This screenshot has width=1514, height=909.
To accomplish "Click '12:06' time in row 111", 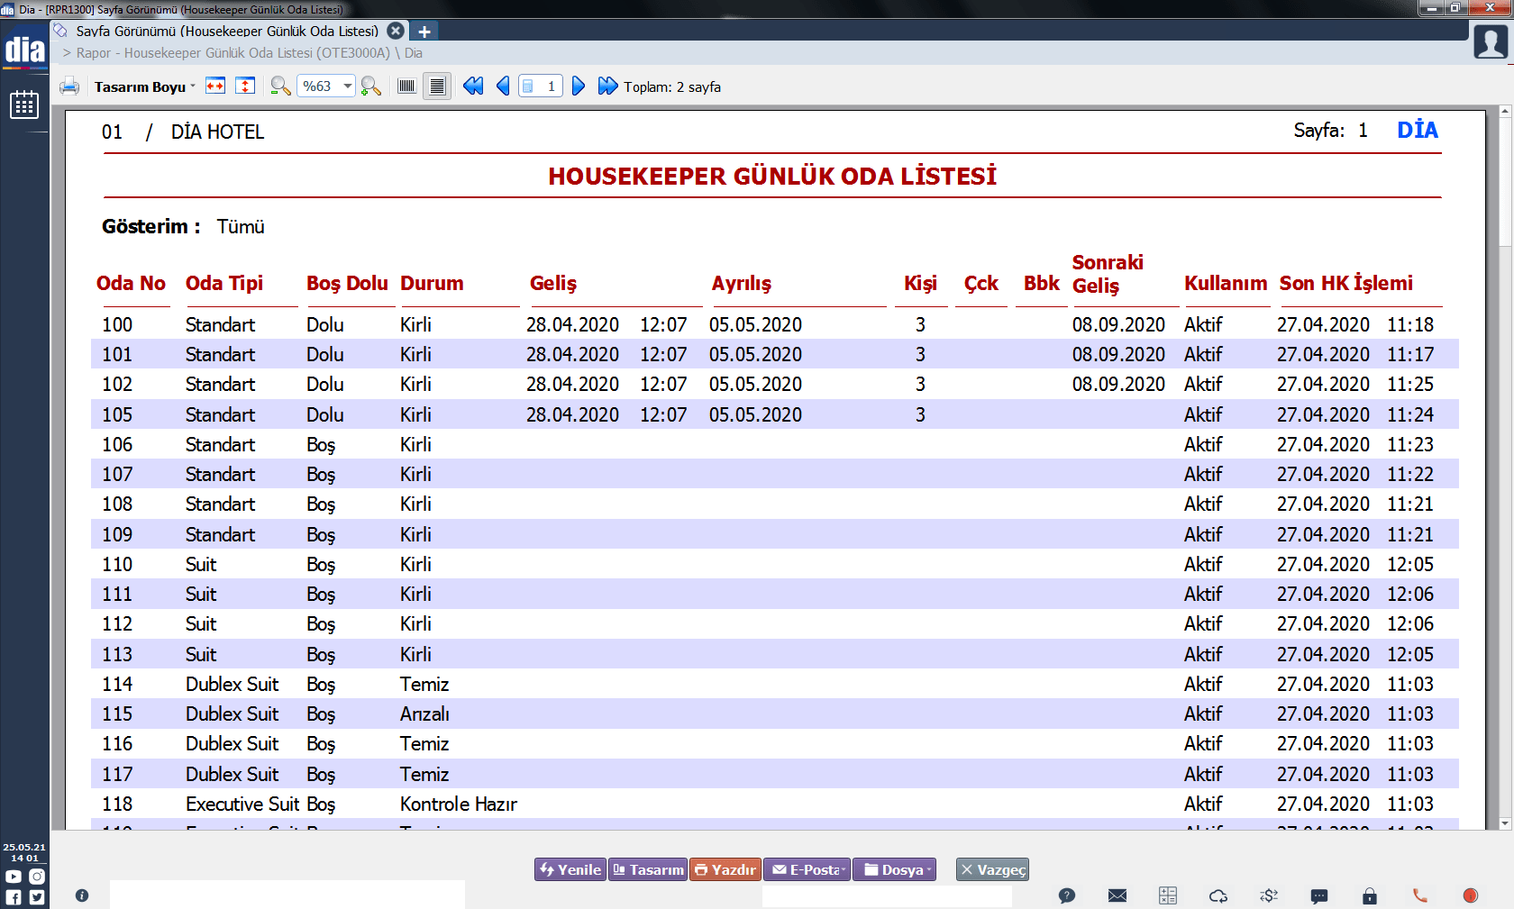I will [x=1410, y=595].
